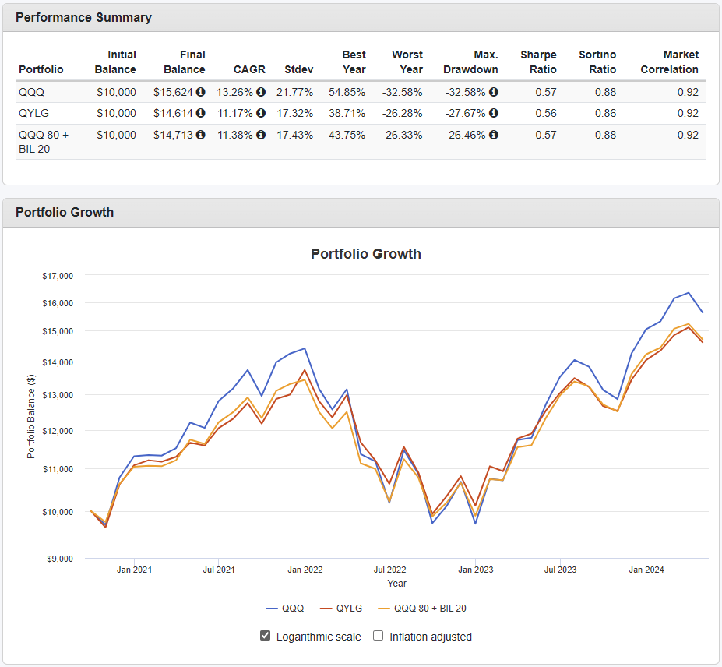722x667 pixels.
Task: Click QYLG best year 38.71%
Action: click(347, 113)
